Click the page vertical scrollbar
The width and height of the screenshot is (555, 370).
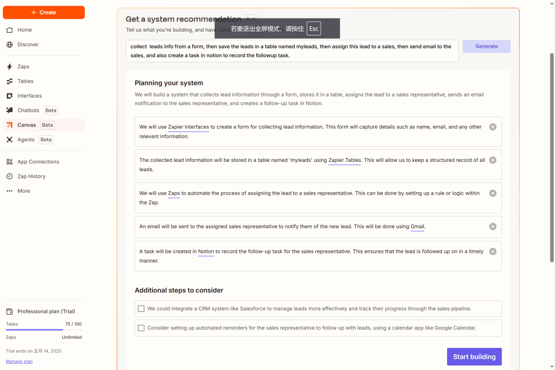(552, 158)
